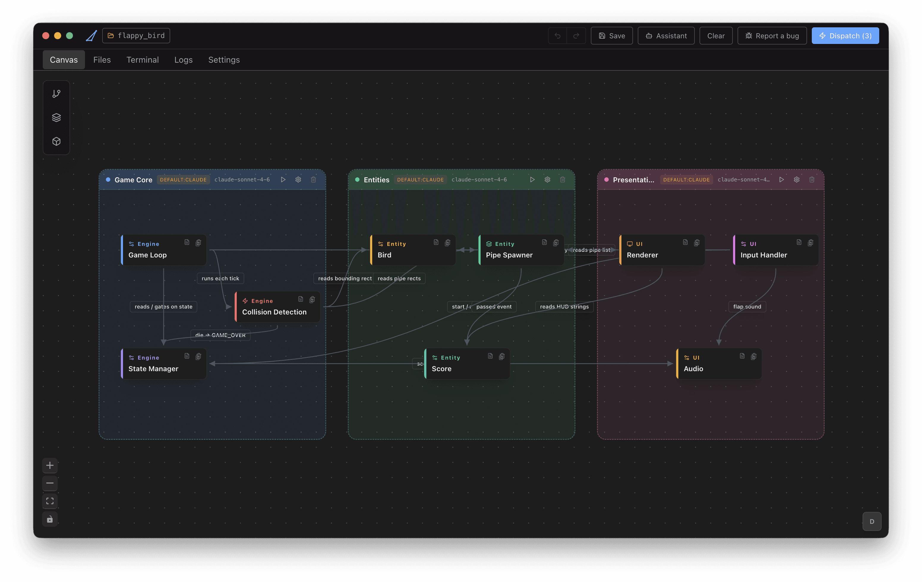This screenshot has width=922, height=582.
Task: Open the Assistant panel
Action: (666, 36)
